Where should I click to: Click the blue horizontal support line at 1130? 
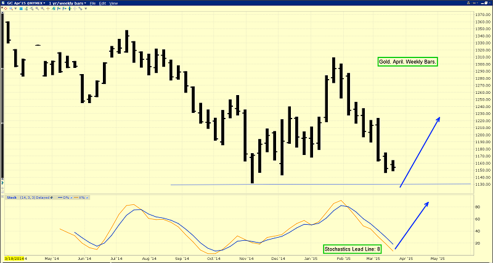click(320, 184)
